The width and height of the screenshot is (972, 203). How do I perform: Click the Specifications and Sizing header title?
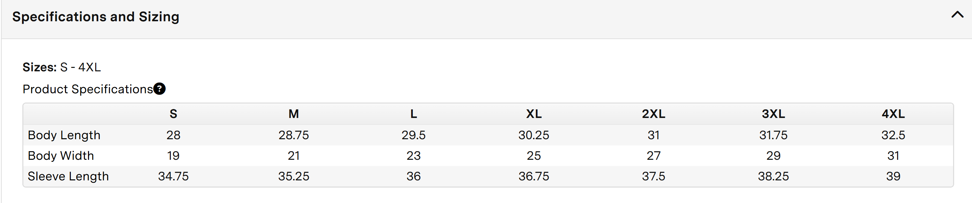point(96,17)
